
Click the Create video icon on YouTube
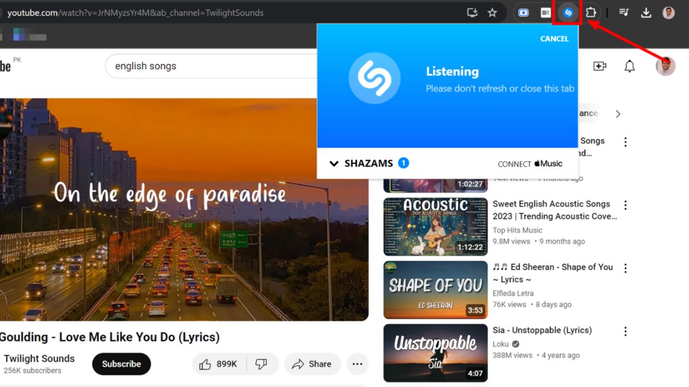tap(599, 66)
